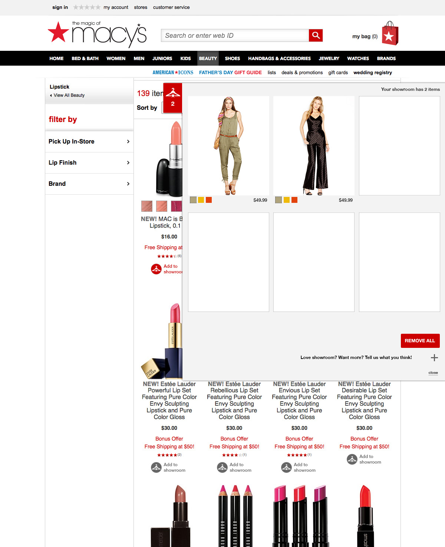
Task: Click View All Beauty link
Action: (x=69, y=95)
